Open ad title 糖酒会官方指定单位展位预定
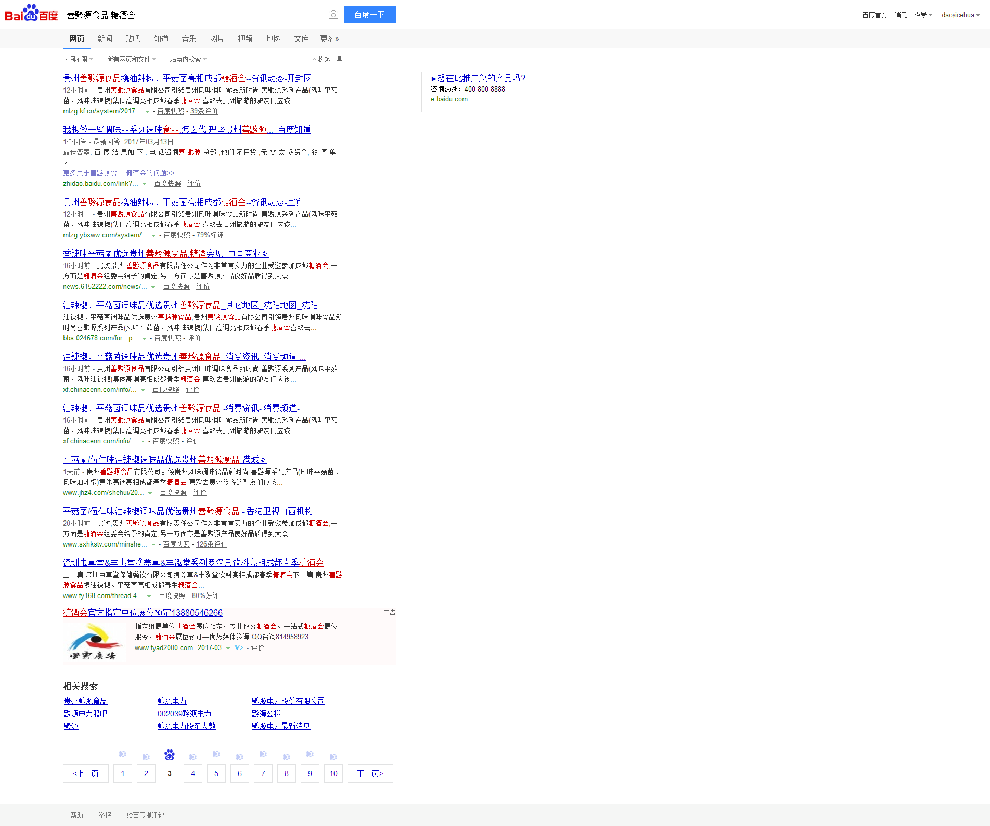Viewport: 990px width, 826px height. (143, 613)
